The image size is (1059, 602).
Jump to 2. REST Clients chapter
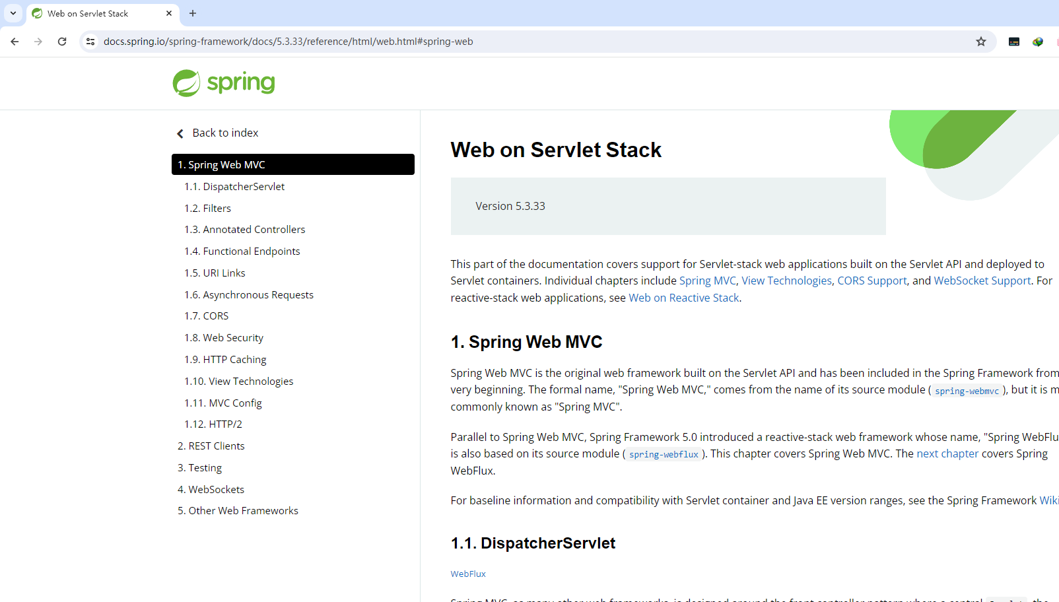click(211, 446)
